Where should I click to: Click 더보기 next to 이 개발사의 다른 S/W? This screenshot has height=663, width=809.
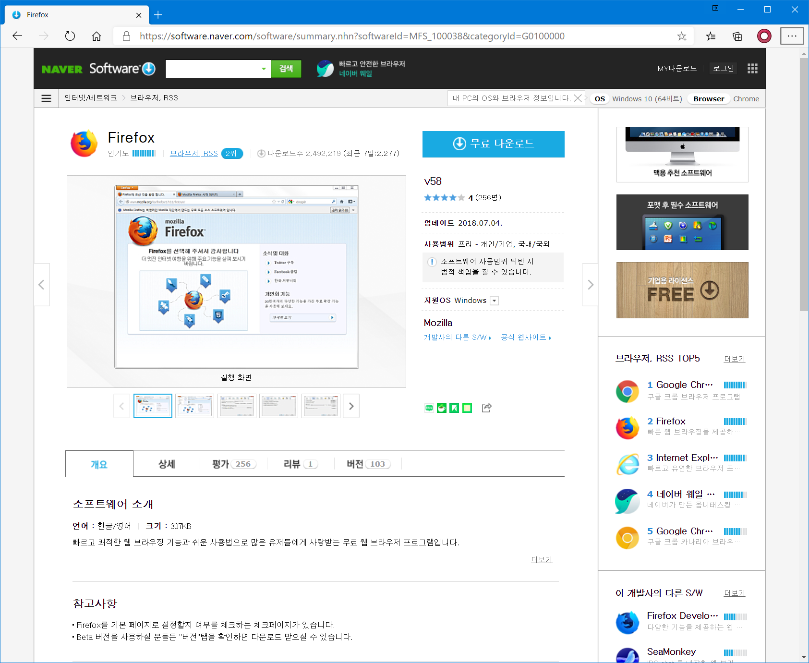(735, 593)
